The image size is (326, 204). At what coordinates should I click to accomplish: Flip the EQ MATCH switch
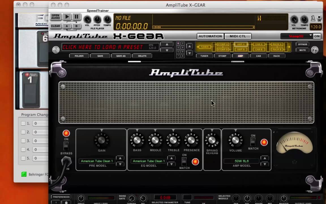(x=184, y=161)
